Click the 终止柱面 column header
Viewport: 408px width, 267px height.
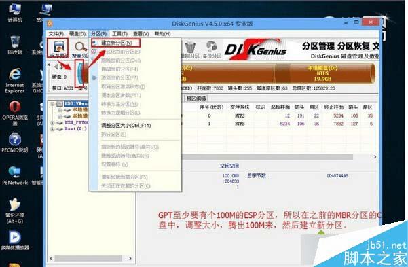pyautogui.click(x=333, y=107)
